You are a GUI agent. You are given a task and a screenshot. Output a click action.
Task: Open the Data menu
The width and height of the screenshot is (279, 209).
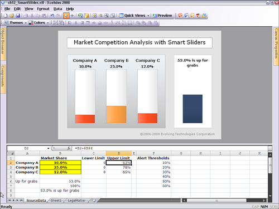pos(57,9)
